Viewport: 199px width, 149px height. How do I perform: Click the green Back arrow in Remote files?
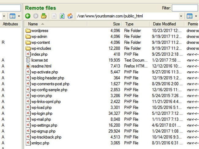click(x=28, y=16)
